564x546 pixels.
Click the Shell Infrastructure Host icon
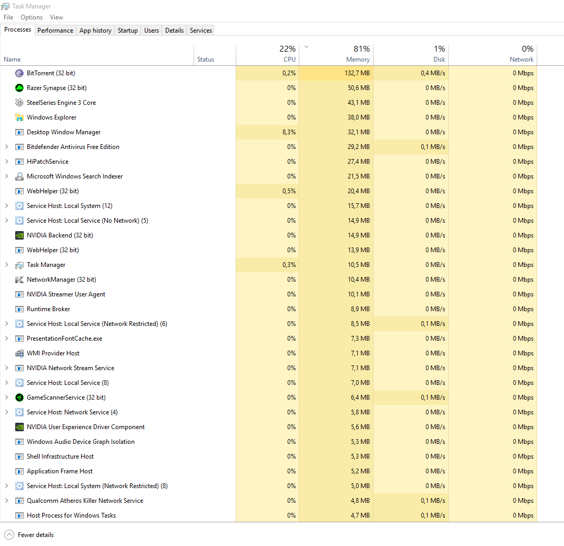[x=19, y=457]
